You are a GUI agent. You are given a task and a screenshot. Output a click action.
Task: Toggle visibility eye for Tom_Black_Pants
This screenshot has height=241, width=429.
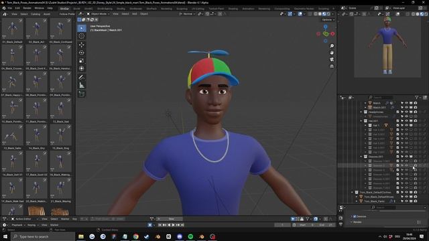(x=407, y=201)
